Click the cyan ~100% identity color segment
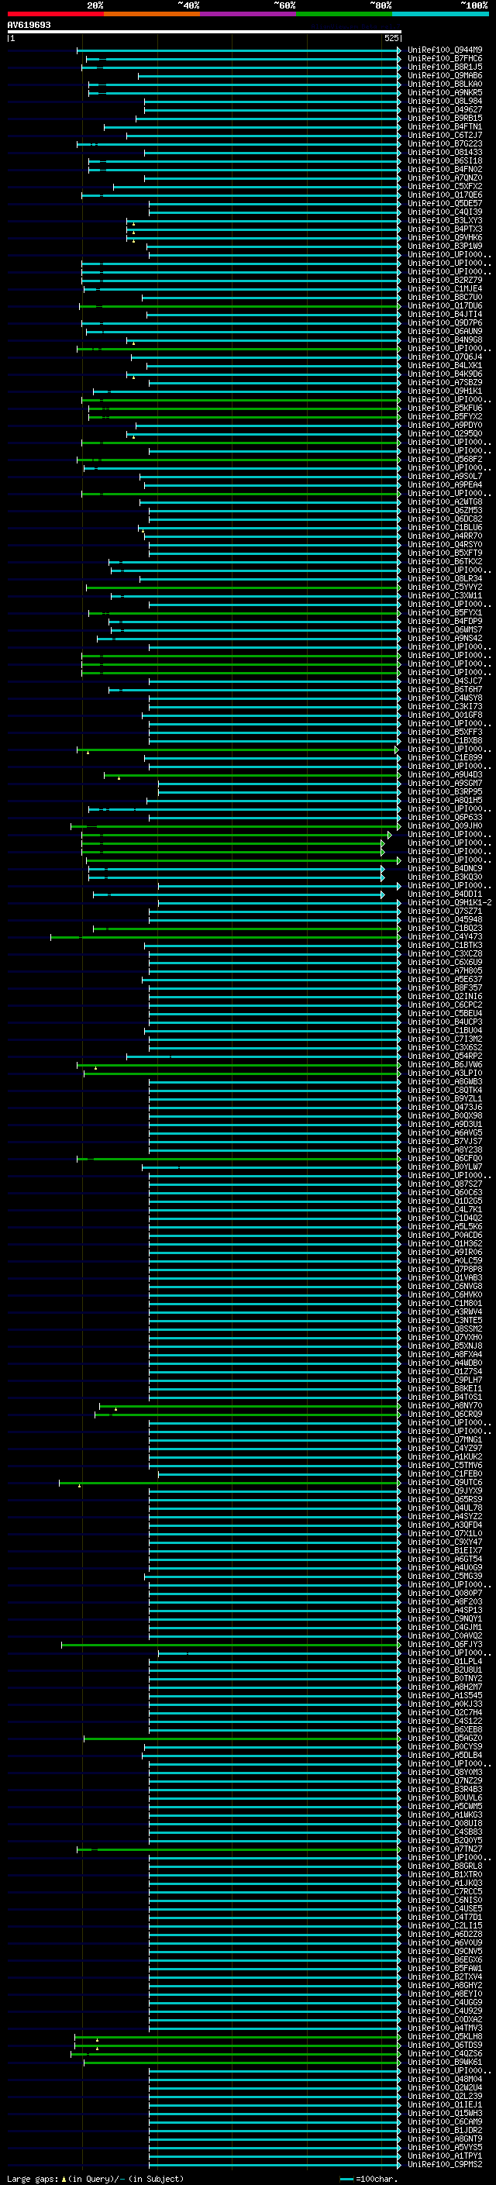Screen dimensions: 496x2185 [441, 14]
